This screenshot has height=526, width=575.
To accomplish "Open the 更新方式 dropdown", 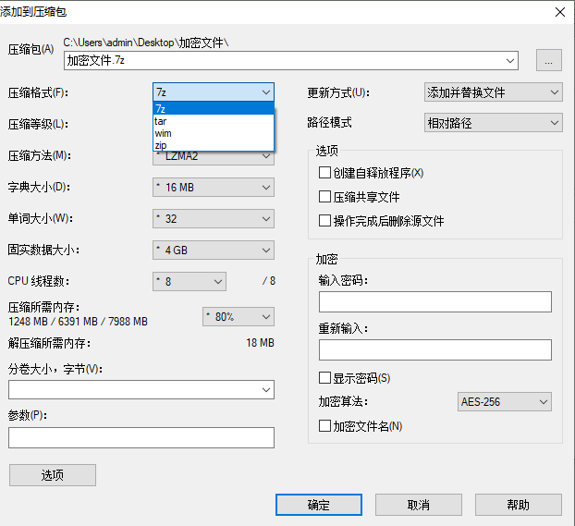I will pos(492,92).
